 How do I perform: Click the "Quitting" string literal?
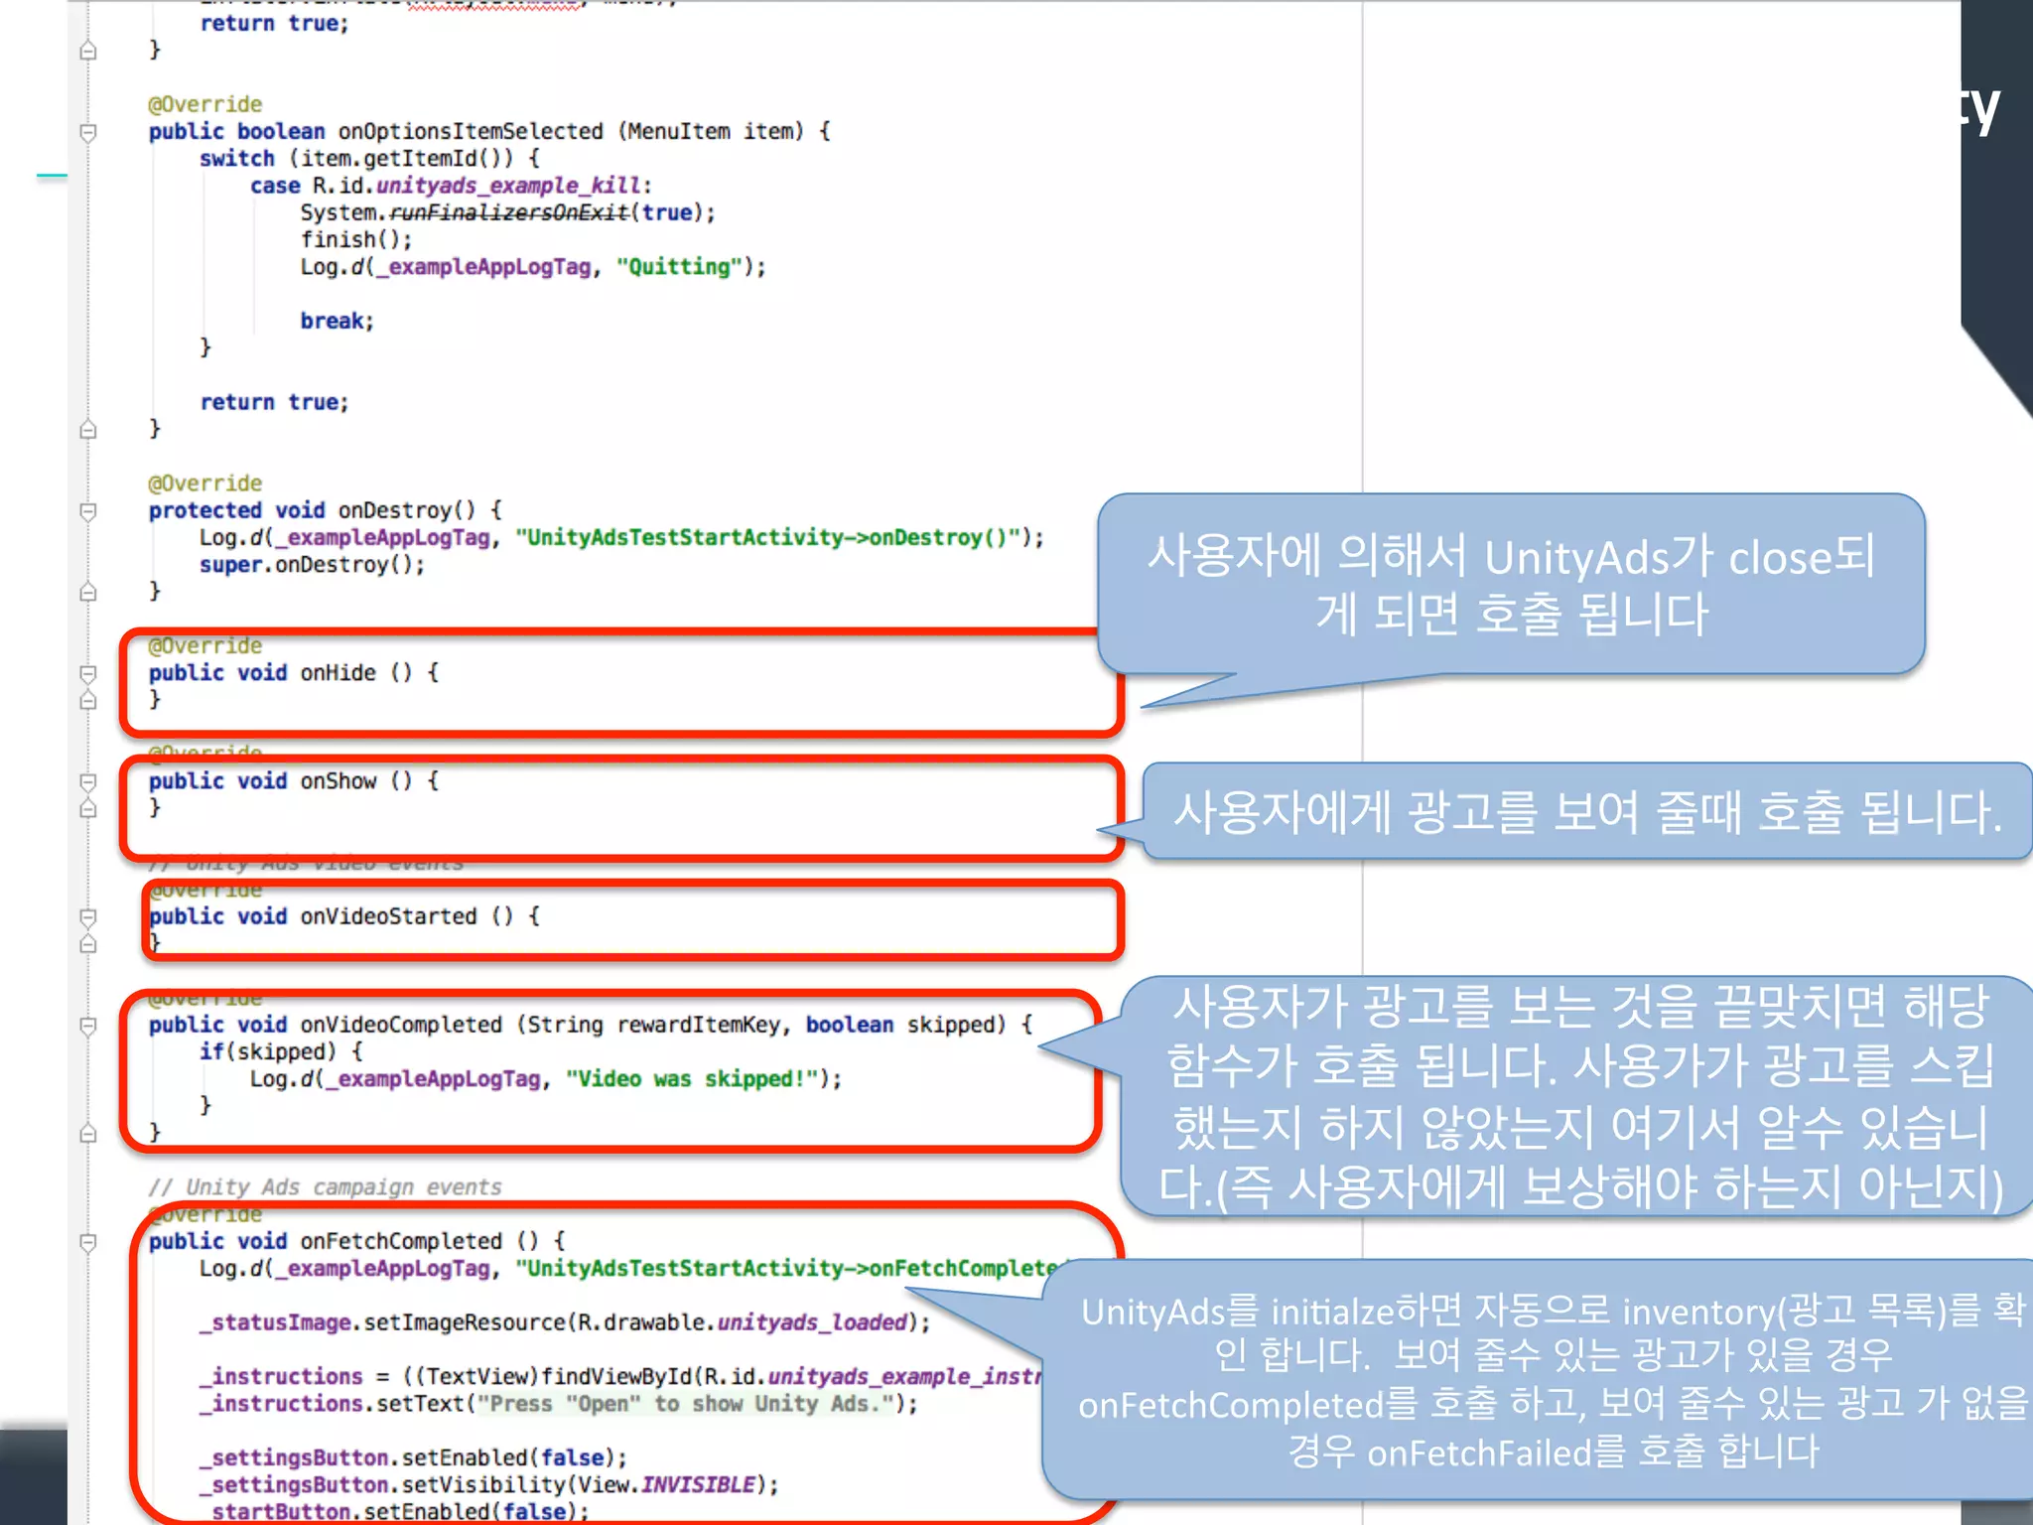[x=679, y=267]
